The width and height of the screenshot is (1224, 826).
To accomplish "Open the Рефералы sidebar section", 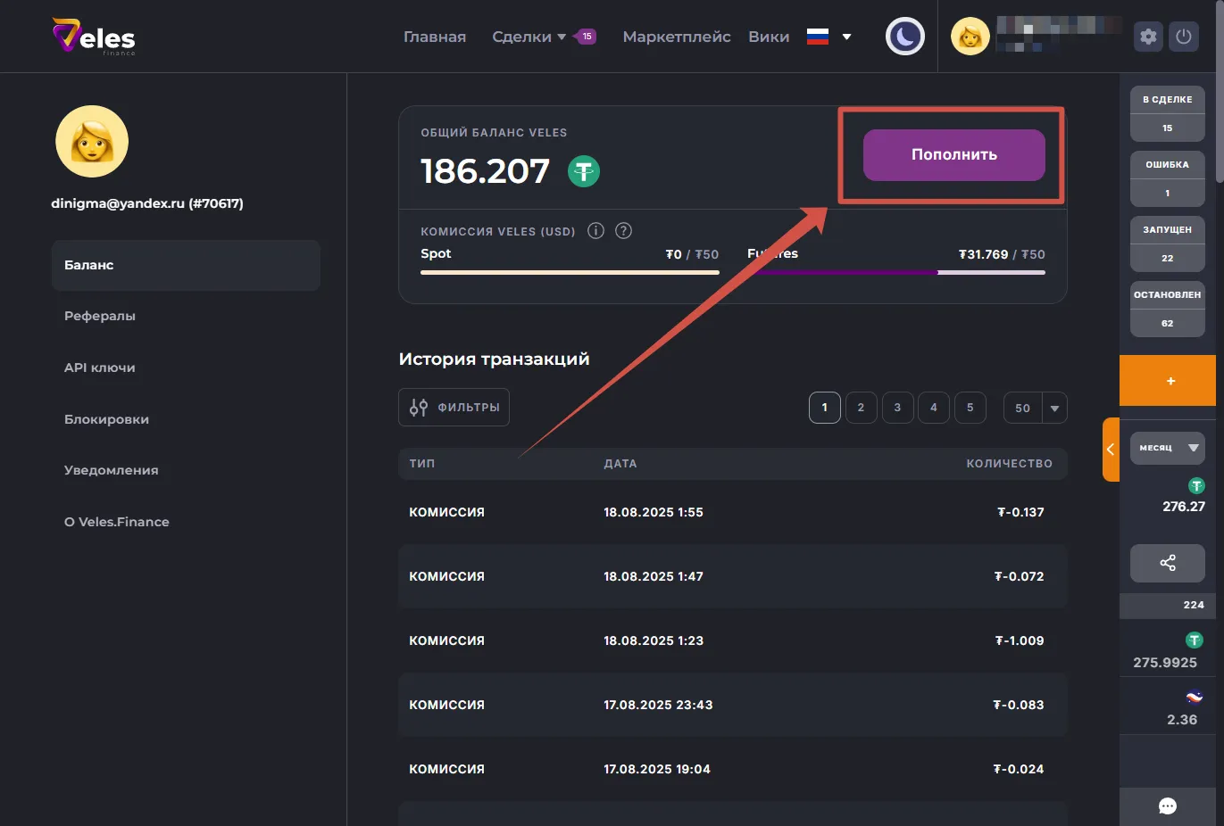I will pos(100,316).
